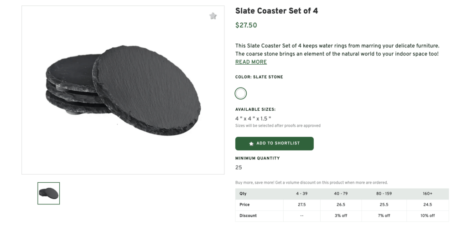
Task: Click the 24.5 price cell
Action: point(427,205)
